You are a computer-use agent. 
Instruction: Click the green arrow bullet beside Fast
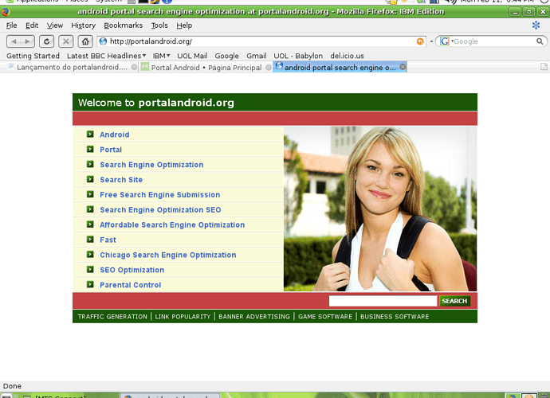point(90,240)
